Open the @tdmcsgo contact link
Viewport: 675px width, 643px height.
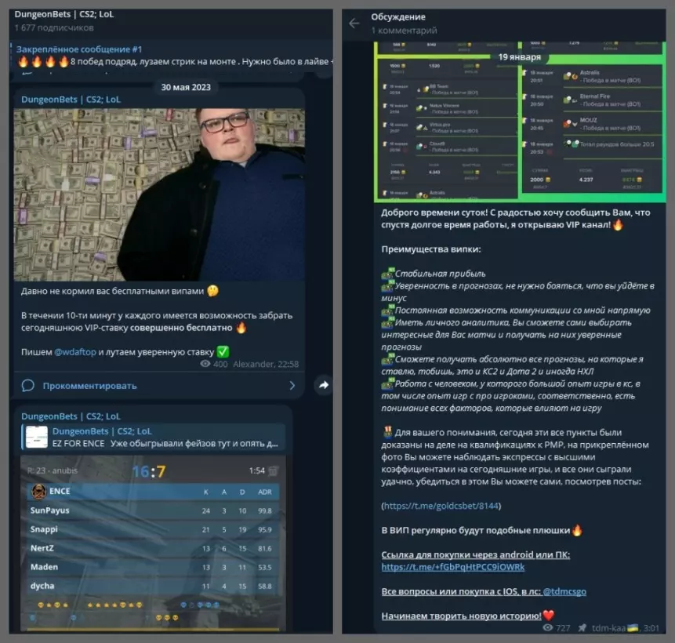pyautogui.click(x=564, y=591)
